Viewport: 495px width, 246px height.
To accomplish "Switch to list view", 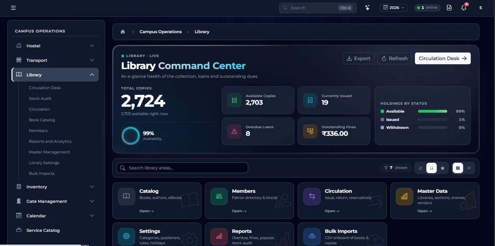I will pos(469,168).
